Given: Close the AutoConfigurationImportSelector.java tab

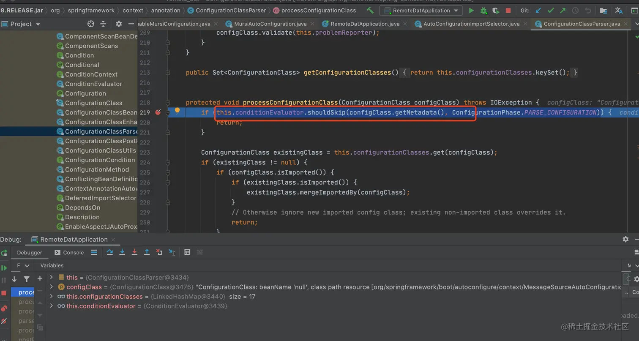Looking at the screenshot, I should click(524, 24).
